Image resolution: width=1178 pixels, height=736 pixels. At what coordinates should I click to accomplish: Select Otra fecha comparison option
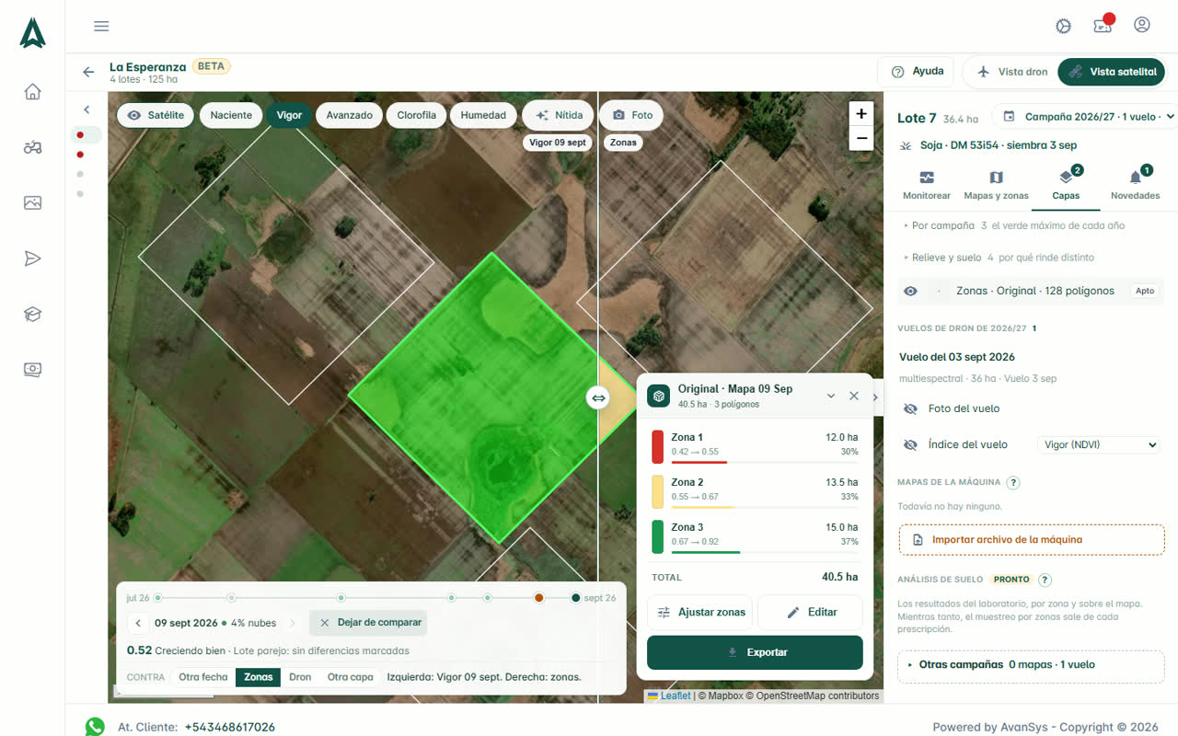(203, 677)
